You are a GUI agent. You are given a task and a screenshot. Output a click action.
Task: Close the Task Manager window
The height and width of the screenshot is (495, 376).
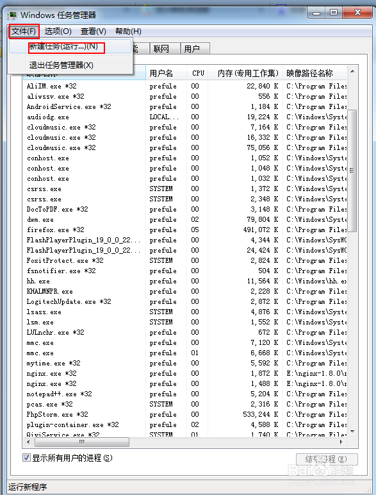tap(357, 13)
